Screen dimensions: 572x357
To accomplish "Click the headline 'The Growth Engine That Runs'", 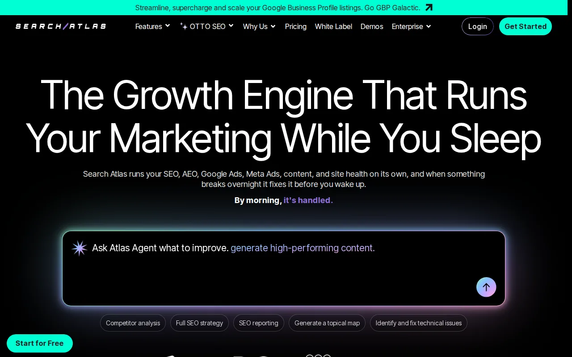I will click(x=284, y=95).
